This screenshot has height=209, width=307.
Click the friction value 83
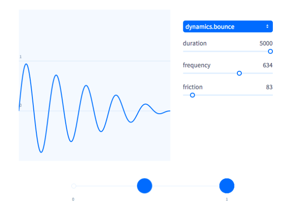coord(269,87)
